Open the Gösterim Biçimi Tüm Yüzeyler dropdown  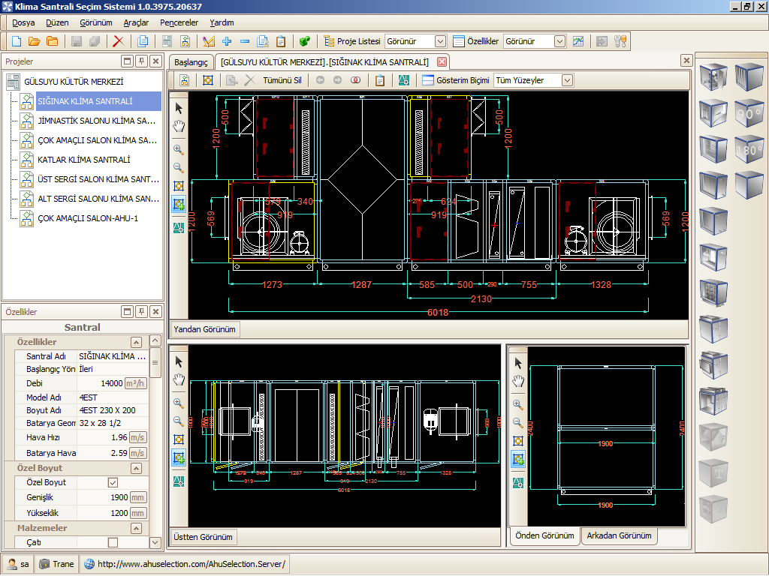coord(567,80)
